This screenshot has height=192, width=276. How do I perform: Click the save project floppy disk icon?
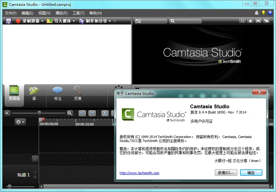point(8,21)
